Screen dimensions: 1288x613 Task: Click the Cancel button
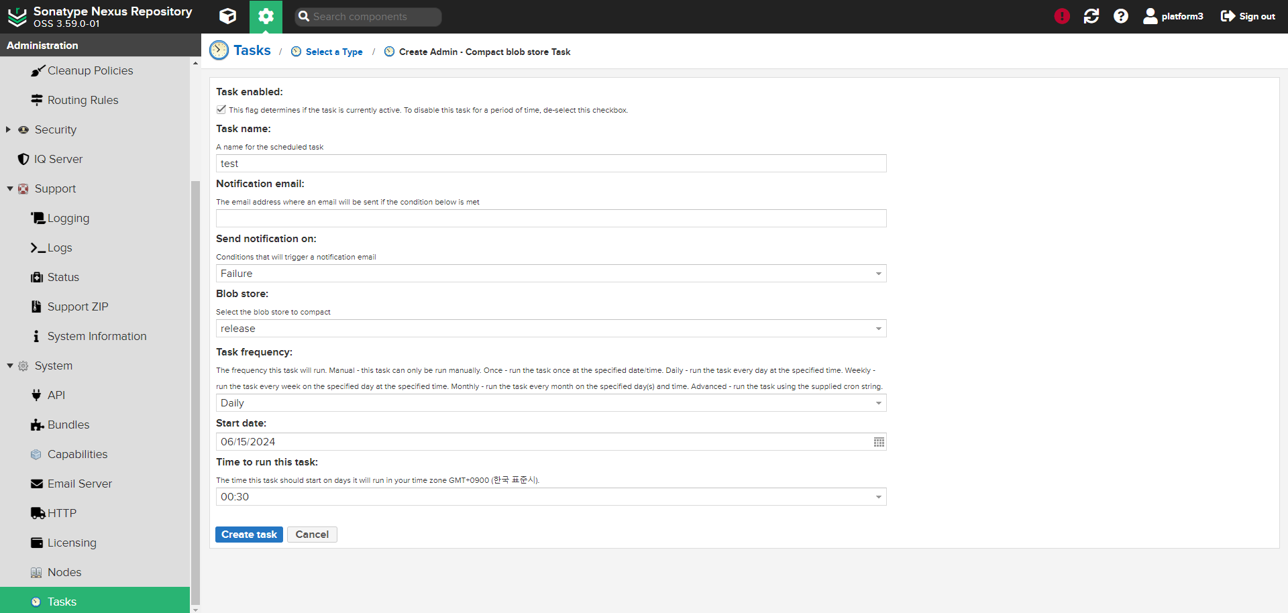click(312, 535)
